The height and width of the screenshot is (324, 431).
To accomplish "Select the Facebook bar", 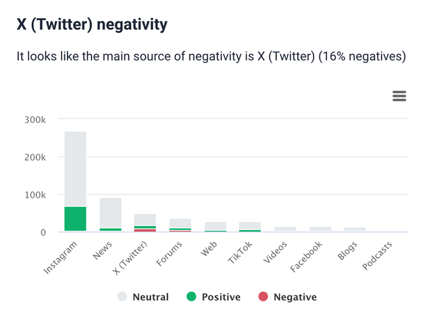I will coord(320,229).
